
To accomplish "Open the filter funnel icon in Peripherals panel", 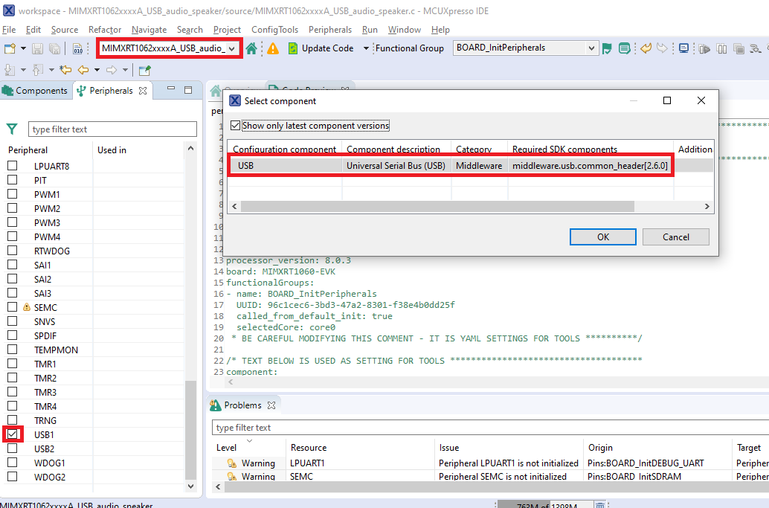I will coord(11,129).
